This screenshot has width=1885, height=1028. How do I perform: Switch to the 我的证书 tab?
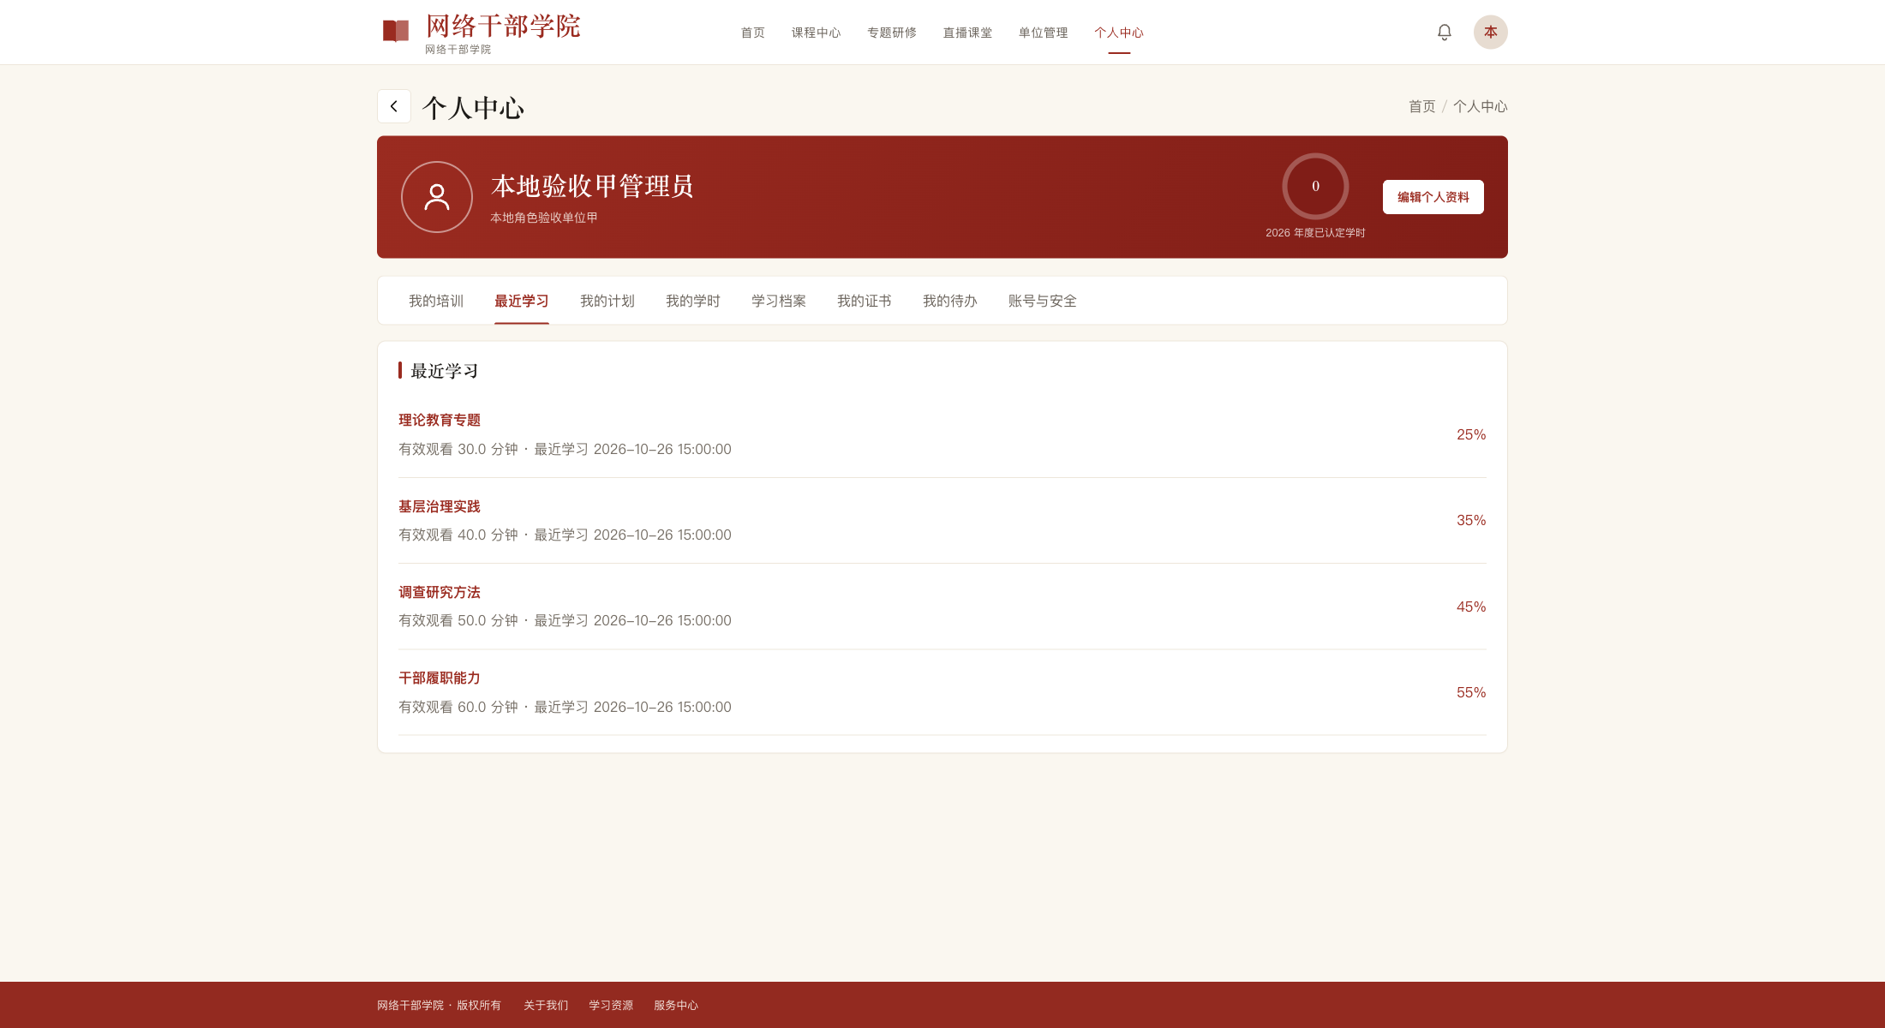click(x=865, y=301)
